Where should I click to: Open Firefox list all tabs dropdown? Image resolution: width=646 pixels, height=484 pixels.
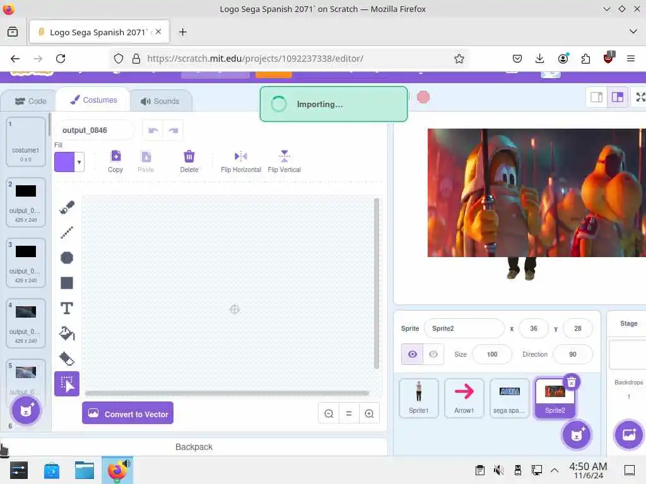click(633, 32)
